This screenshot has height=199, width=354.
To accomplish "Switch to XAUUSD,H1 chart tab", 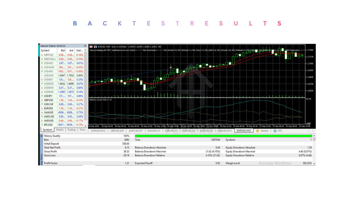I will point(154,131).
